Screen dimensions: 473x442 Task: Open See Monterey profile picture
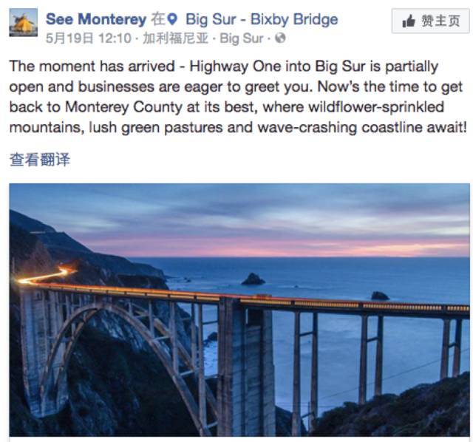[24, 23]
